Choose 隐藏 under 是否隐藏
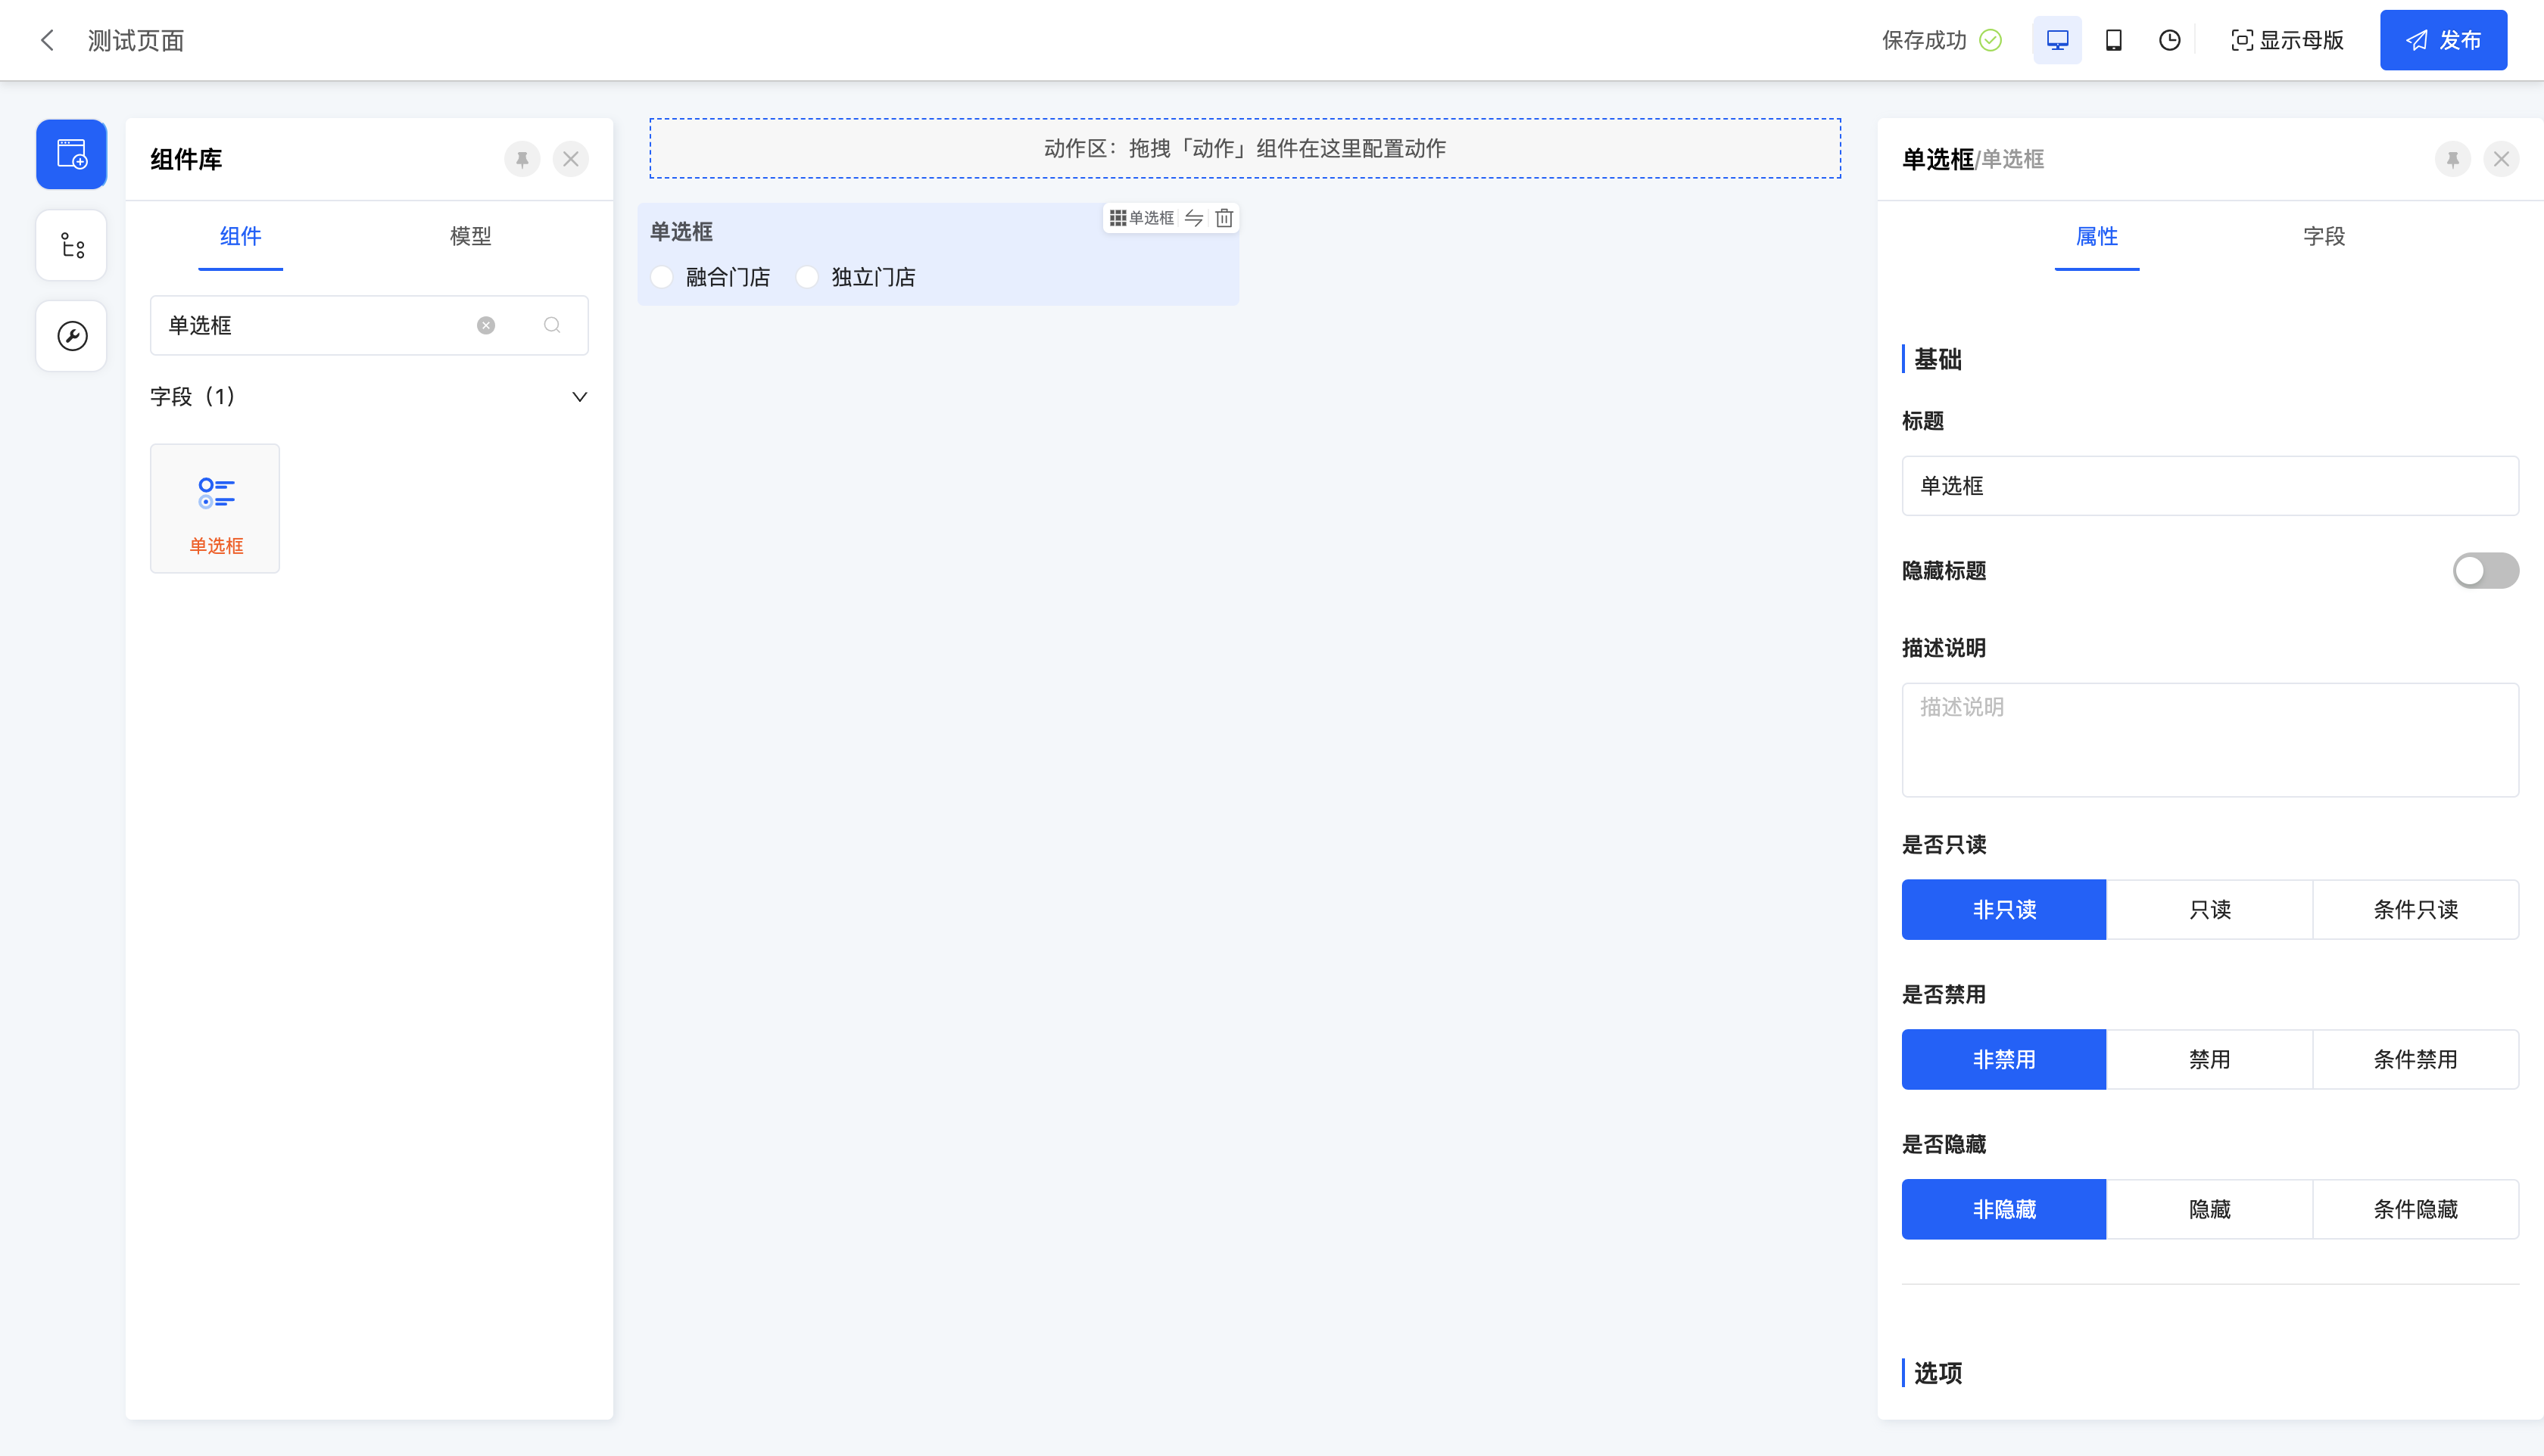Screen dimensions: 2544x1456 [2209, 1209]
